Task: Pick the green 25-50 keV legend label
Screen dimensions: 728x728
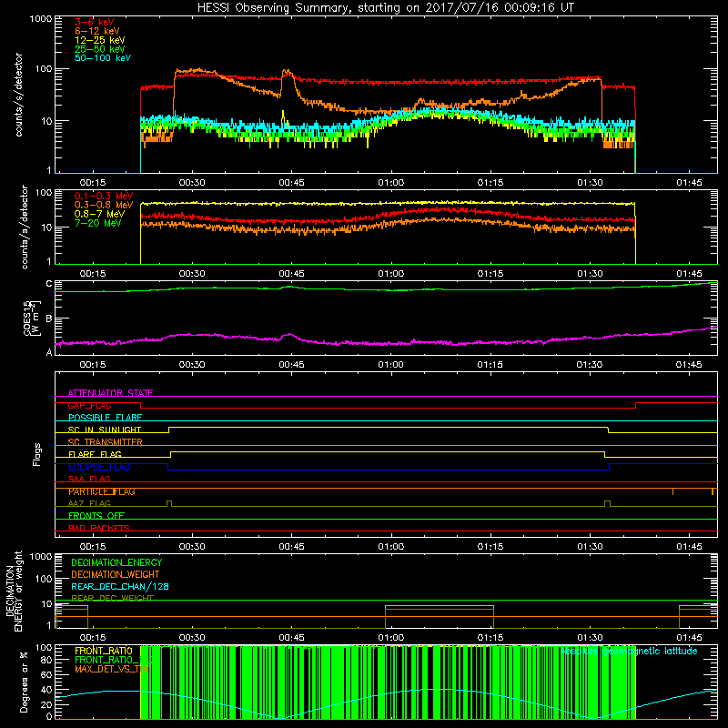Action: pos(99,49)
